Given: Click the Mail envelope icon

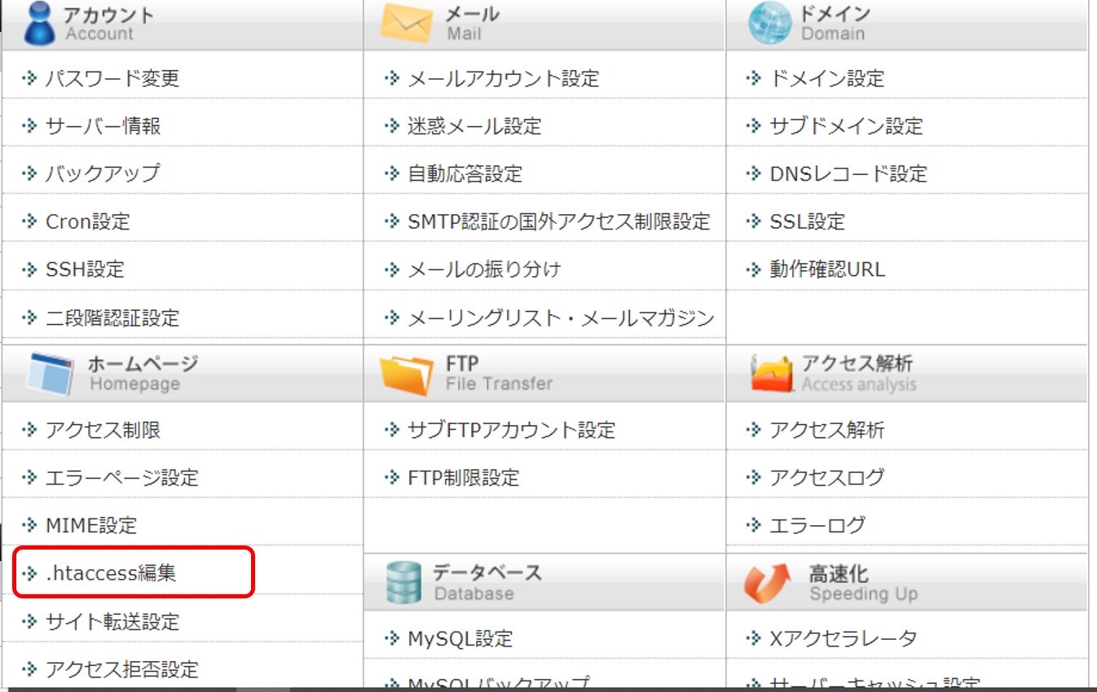Looking at the screenshot, I should (406, 24).
